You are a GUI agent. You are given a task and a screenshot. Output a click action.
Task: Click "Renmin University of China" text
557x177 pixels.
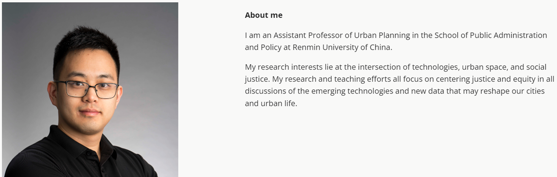click(x=342, y=47)
